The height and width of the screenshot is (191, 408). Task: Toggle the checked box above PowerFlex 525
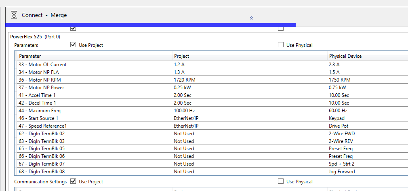point(73,29)
